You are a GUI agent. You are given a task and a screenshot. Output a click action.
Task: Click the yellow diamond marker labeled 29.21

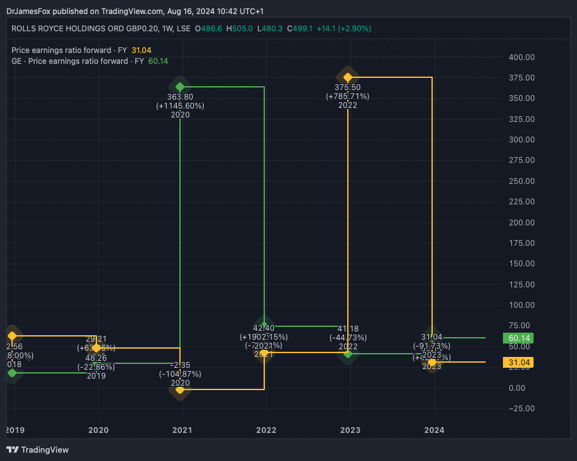(x=96, y=348)
